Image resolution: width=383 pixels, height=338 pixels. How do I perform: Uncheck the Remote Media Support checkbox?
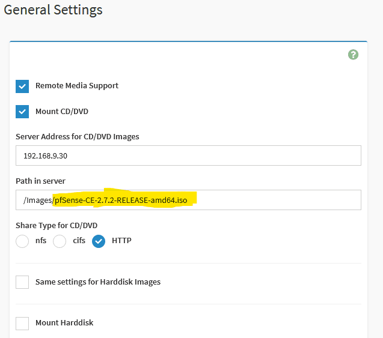point(22,86)
